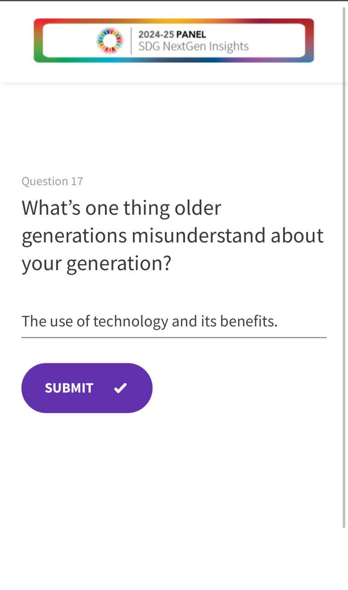The height and width of the screenshot is (590, 348).
Task: Click the divider line beside the SDG logo
Action: (x=131, y=41)
